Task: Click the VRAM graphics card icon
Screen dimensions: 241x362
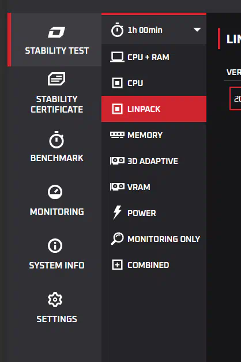Action: [117, 186]
